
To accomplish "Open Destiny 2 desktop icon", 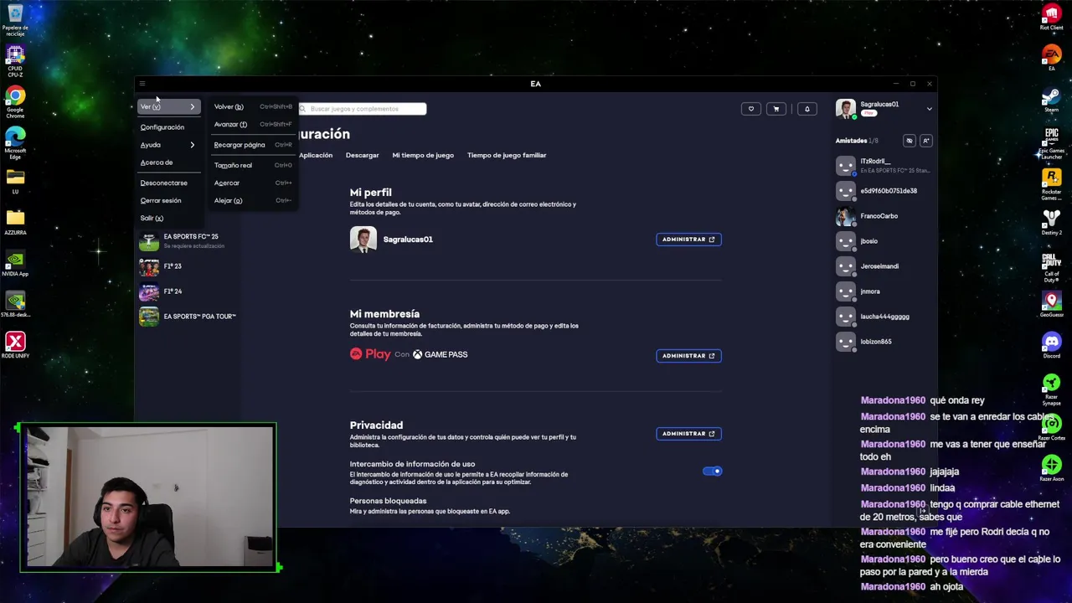I will coord(1052,222).
